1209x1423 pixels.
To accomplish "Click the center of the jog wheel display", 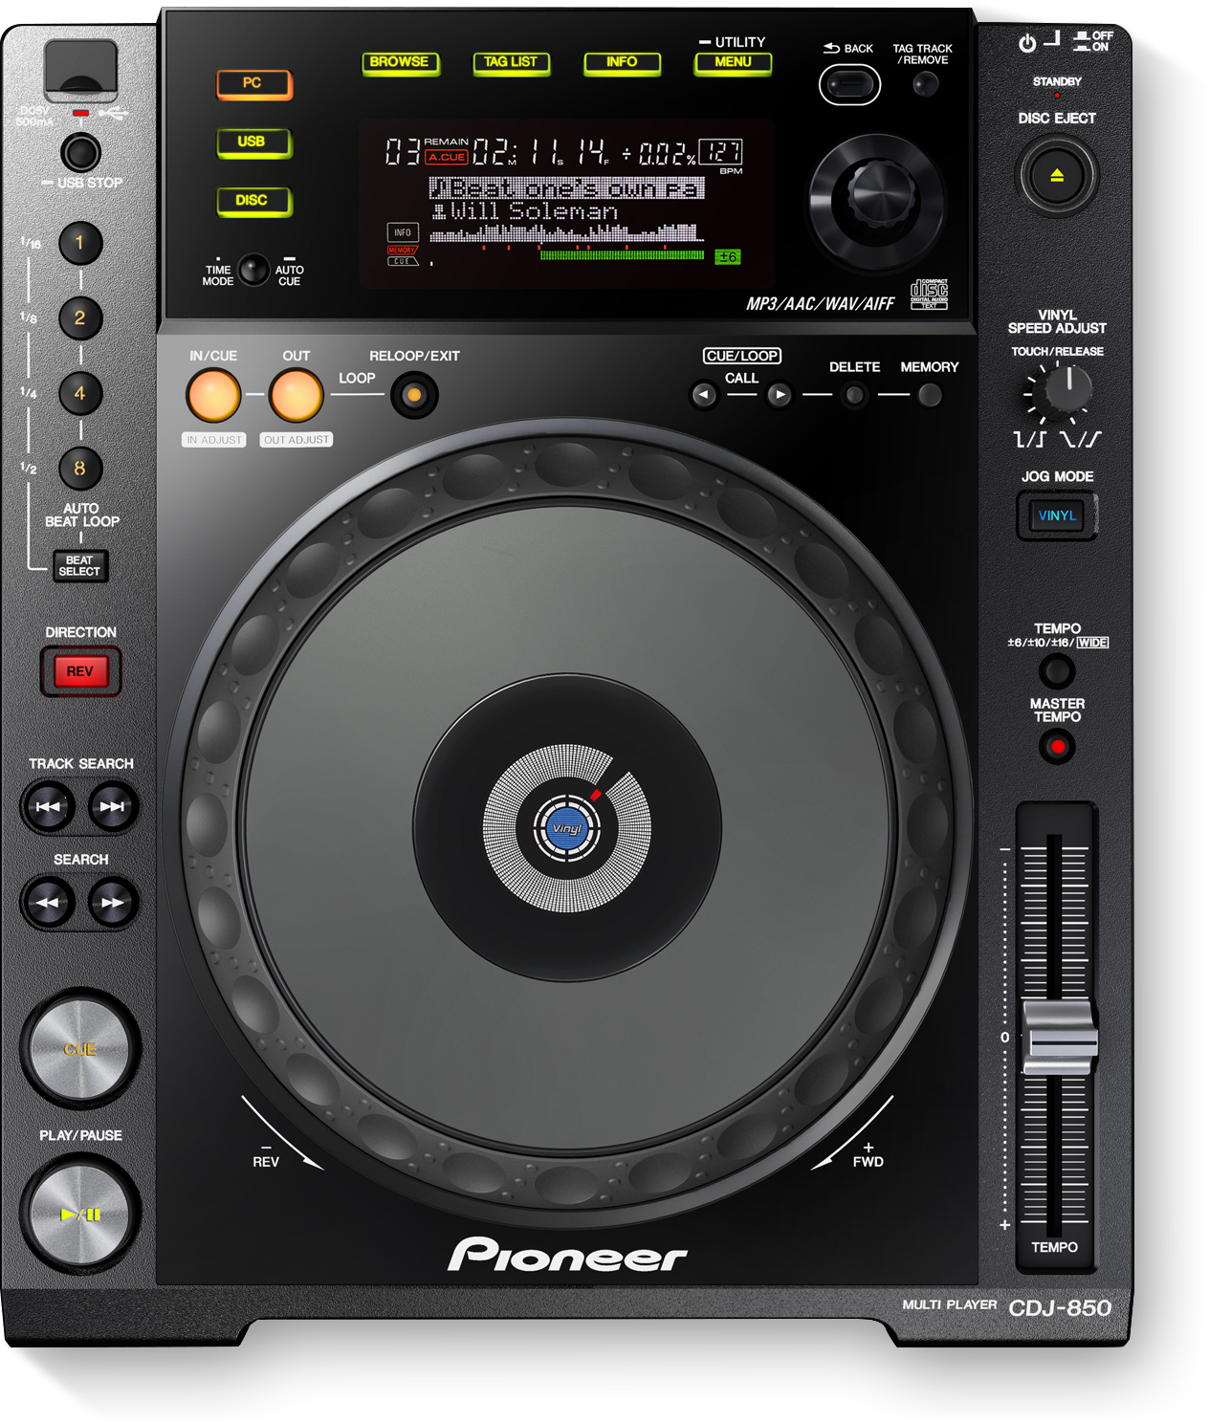I will pyautogui.click(x=567, y=828).
